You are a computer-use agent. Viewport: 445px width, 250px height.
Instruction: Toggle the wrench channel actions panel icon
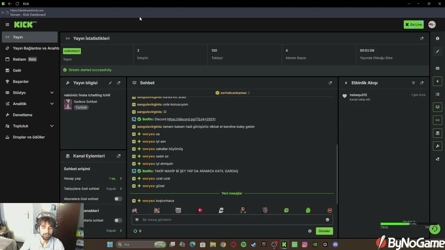pyautogui.click(x=438, y=146)
